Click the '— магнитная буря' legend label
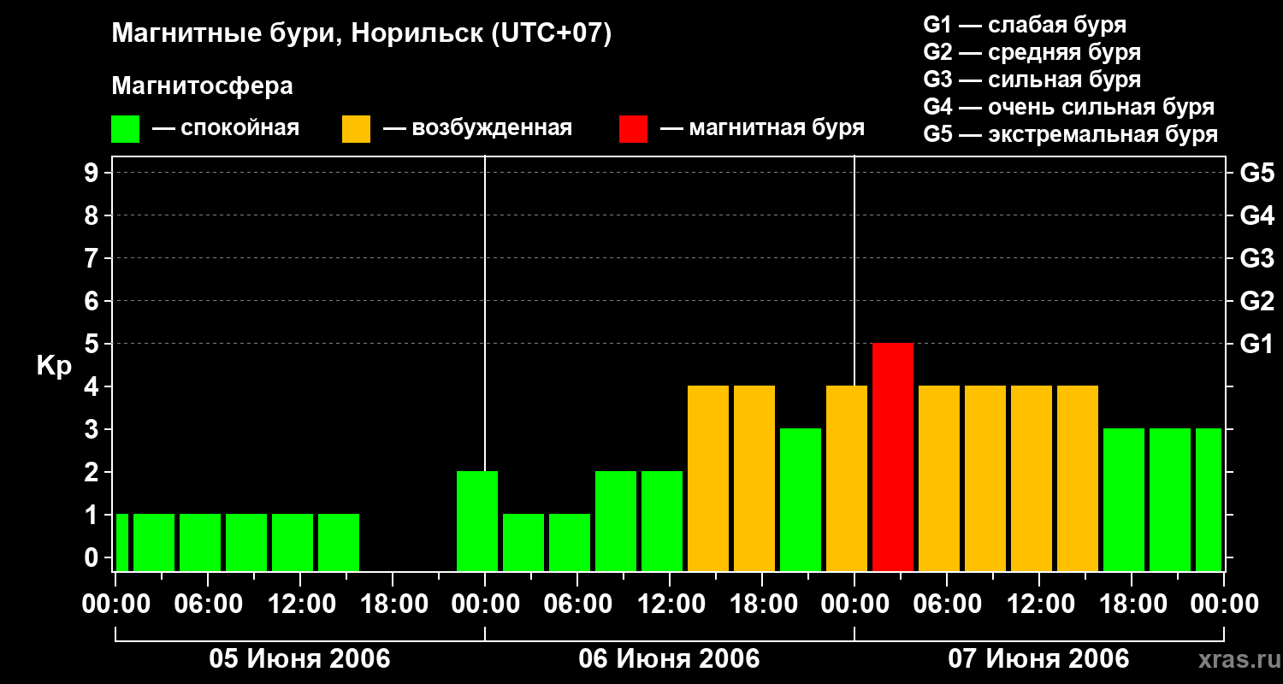Viewport: 1283px width, 684px height. (762, 128)
